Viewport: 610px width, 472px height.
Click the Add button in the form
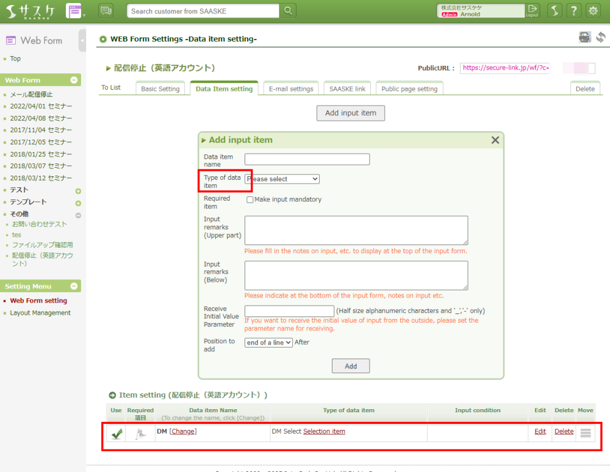pyautogui.click(x=351, y=366)
